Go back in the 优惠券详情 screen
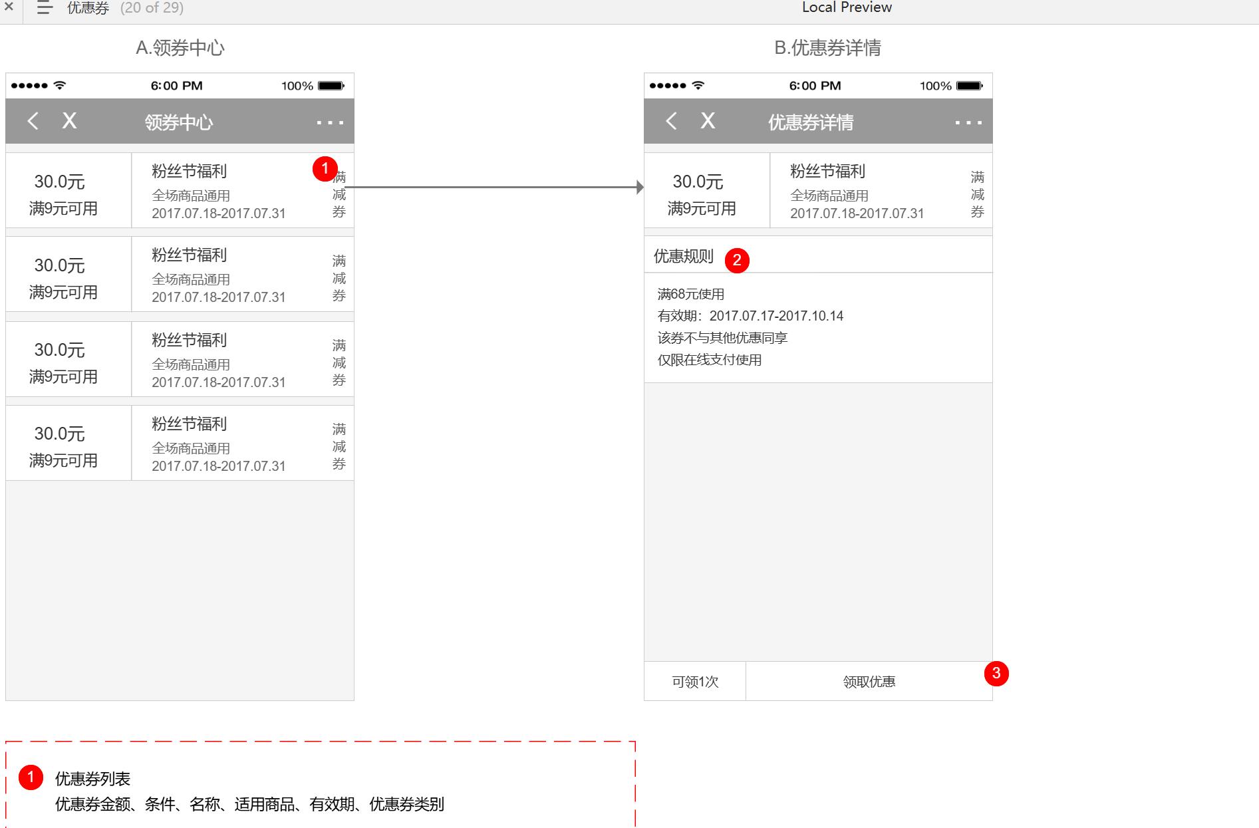The height and width of the screenshot is (828, 1259). [671, 121]
